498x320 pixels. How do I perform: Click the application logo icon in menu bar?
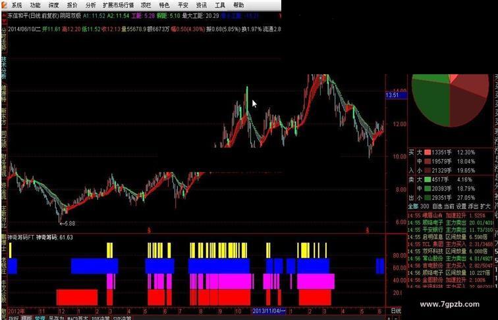(x=4, y=5)
